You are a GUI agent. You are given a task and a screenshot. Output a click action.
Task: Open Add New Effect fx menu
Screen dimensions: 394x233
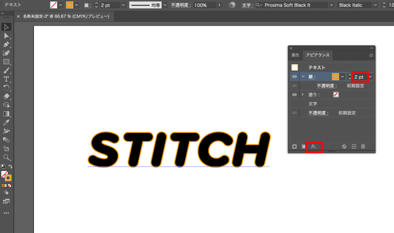[x=313, y=147]
